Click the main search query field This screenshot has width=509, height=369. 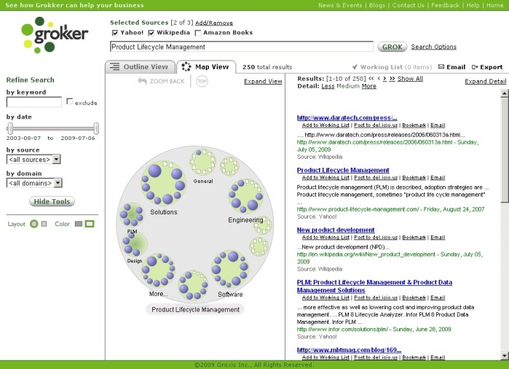[x=242, y=47]
